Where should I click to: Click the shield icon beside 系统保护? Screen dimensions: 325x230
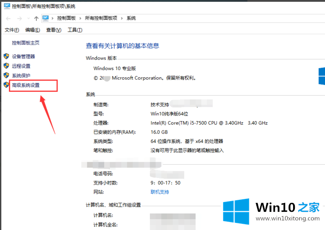coord(6,75)
